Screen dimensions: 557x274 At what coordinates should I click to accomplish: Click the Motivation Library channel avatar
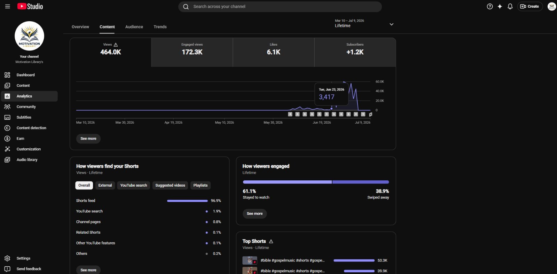click(x=29, y=36)
